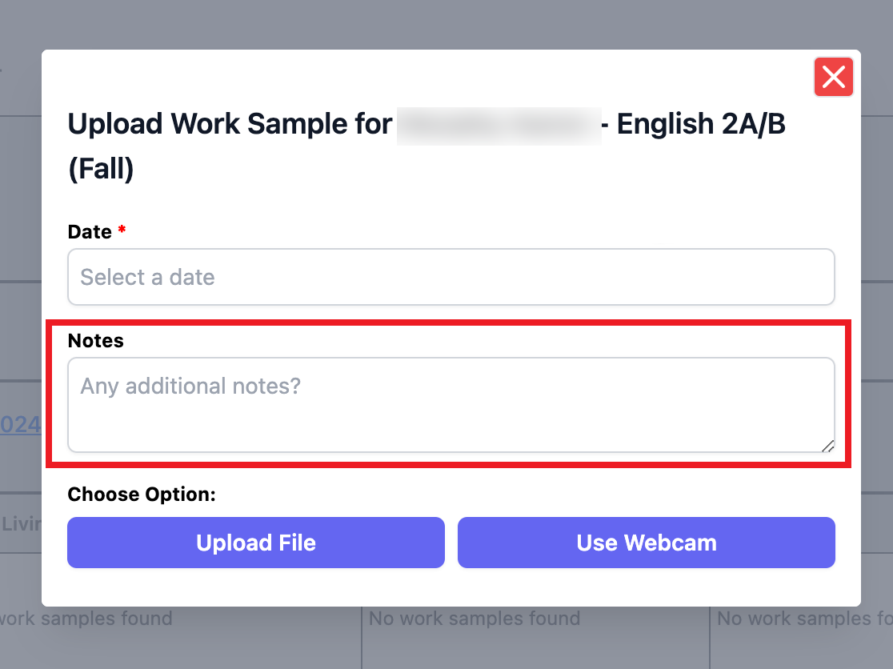Viewport: 893px width, 669px height.
Task: Click the red required asterisk by Date
Action: (122, 231)
